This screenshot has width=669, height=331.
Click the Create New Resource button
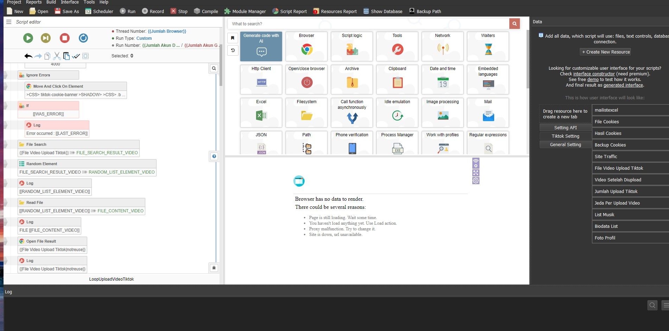(605, 52)
